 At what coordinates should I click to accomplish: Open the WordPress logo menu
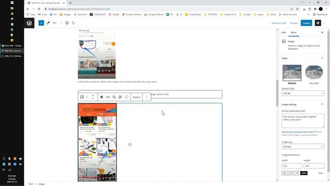coord(29,23)
